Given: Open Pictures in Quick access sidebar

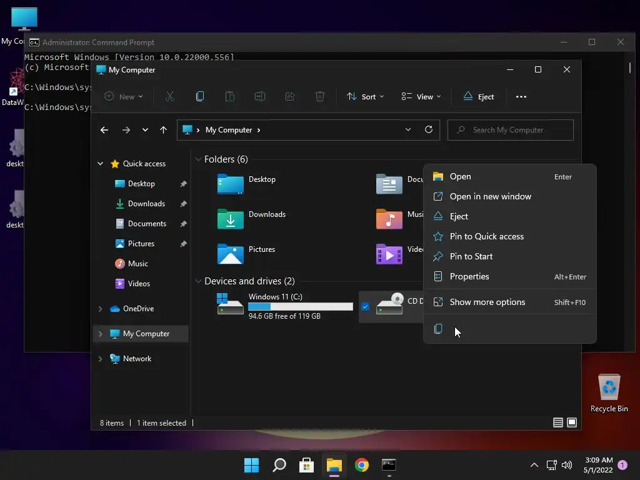Looking at the screenshot, I should (142, 244).
